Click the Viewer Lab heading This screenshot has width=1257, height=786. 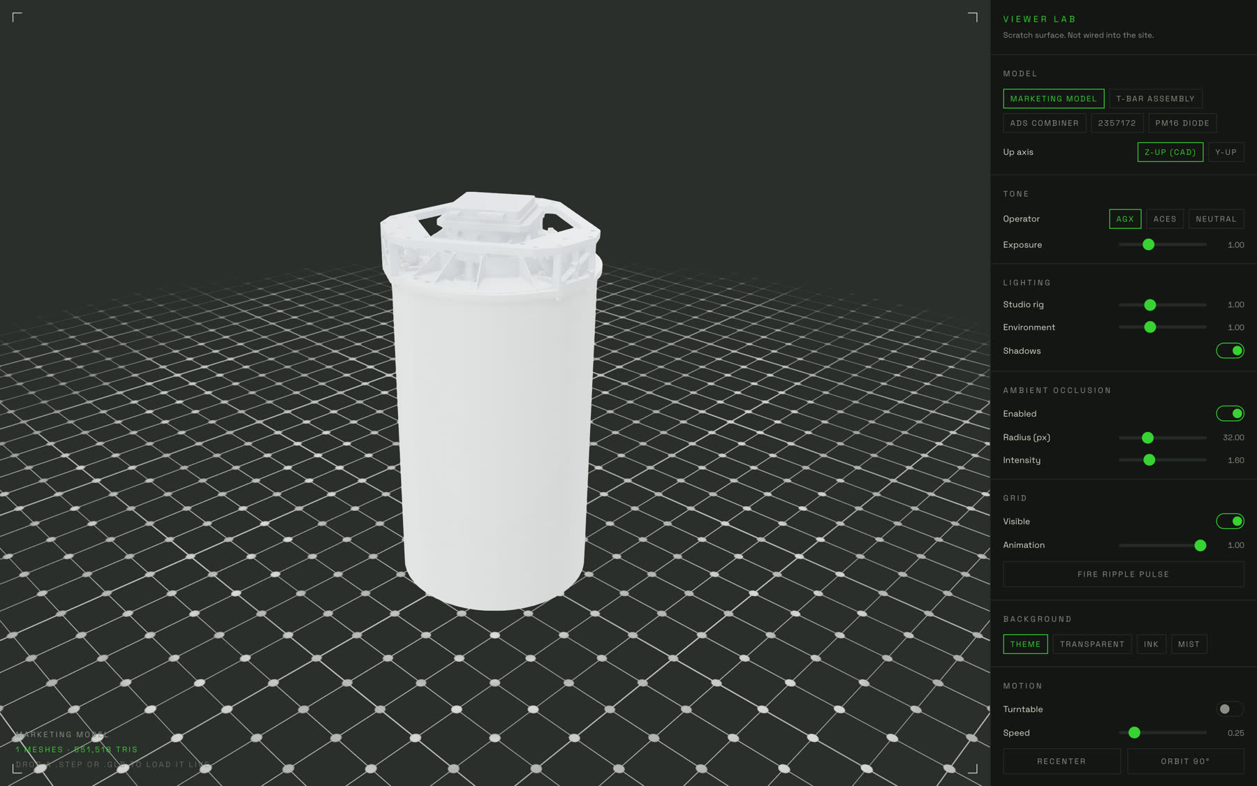click(1039, 20)
